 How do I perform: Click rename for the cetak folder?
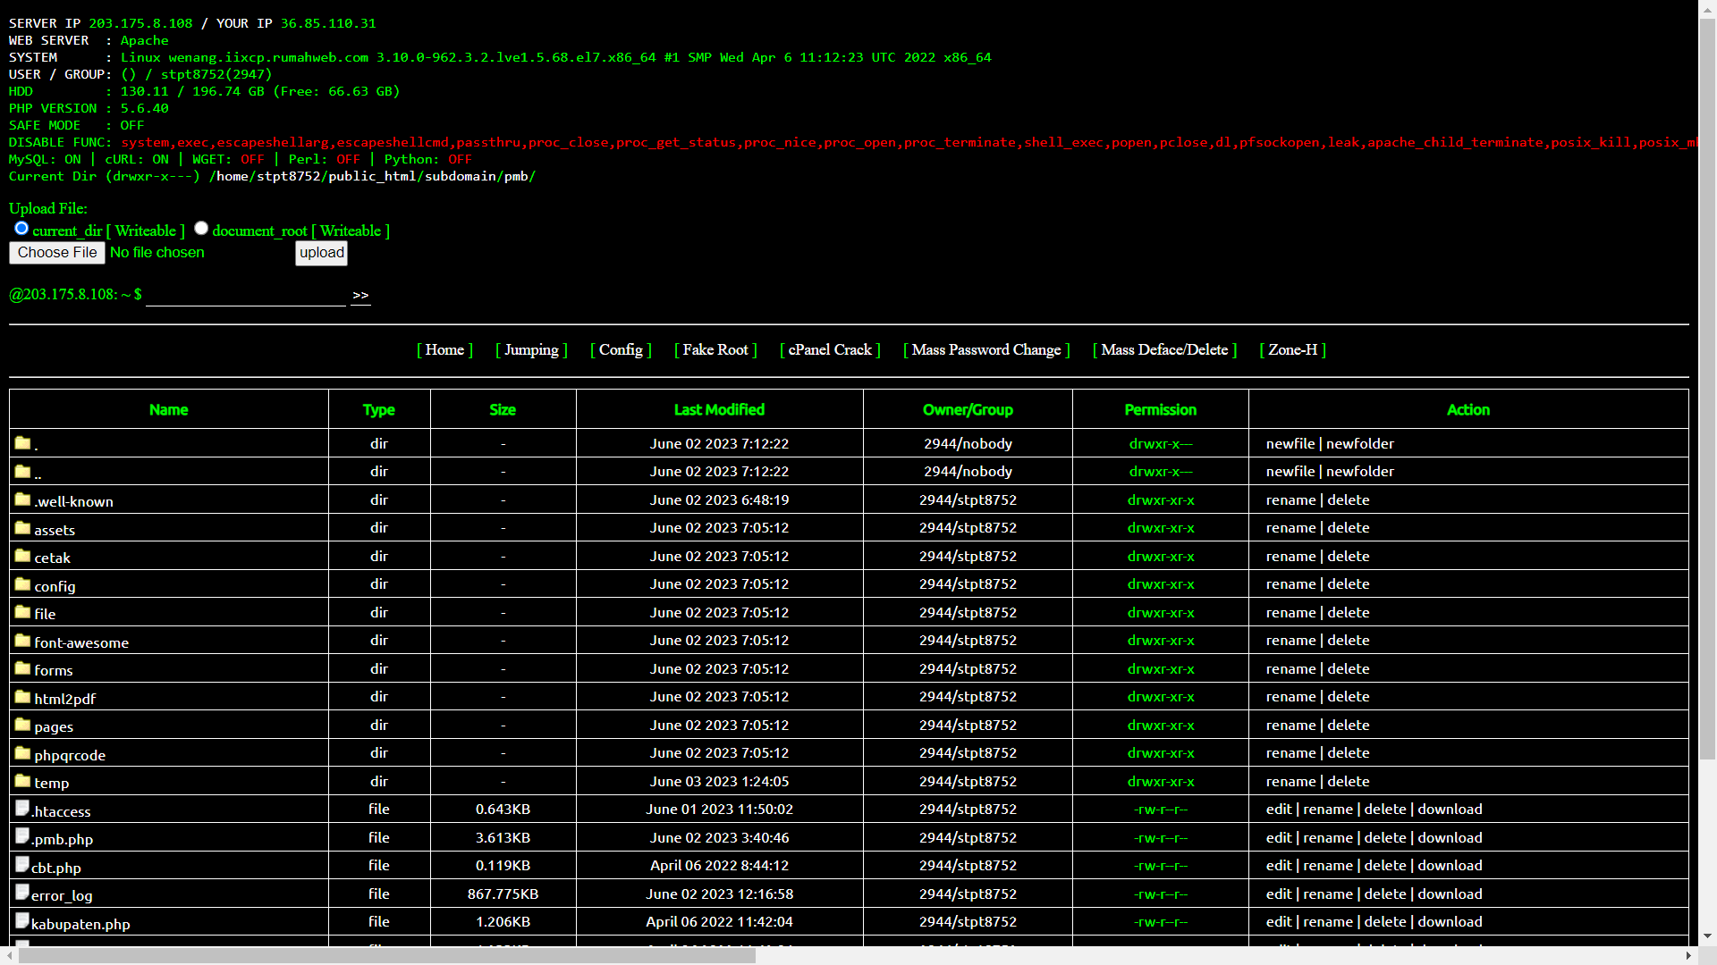pos(1290,557)
